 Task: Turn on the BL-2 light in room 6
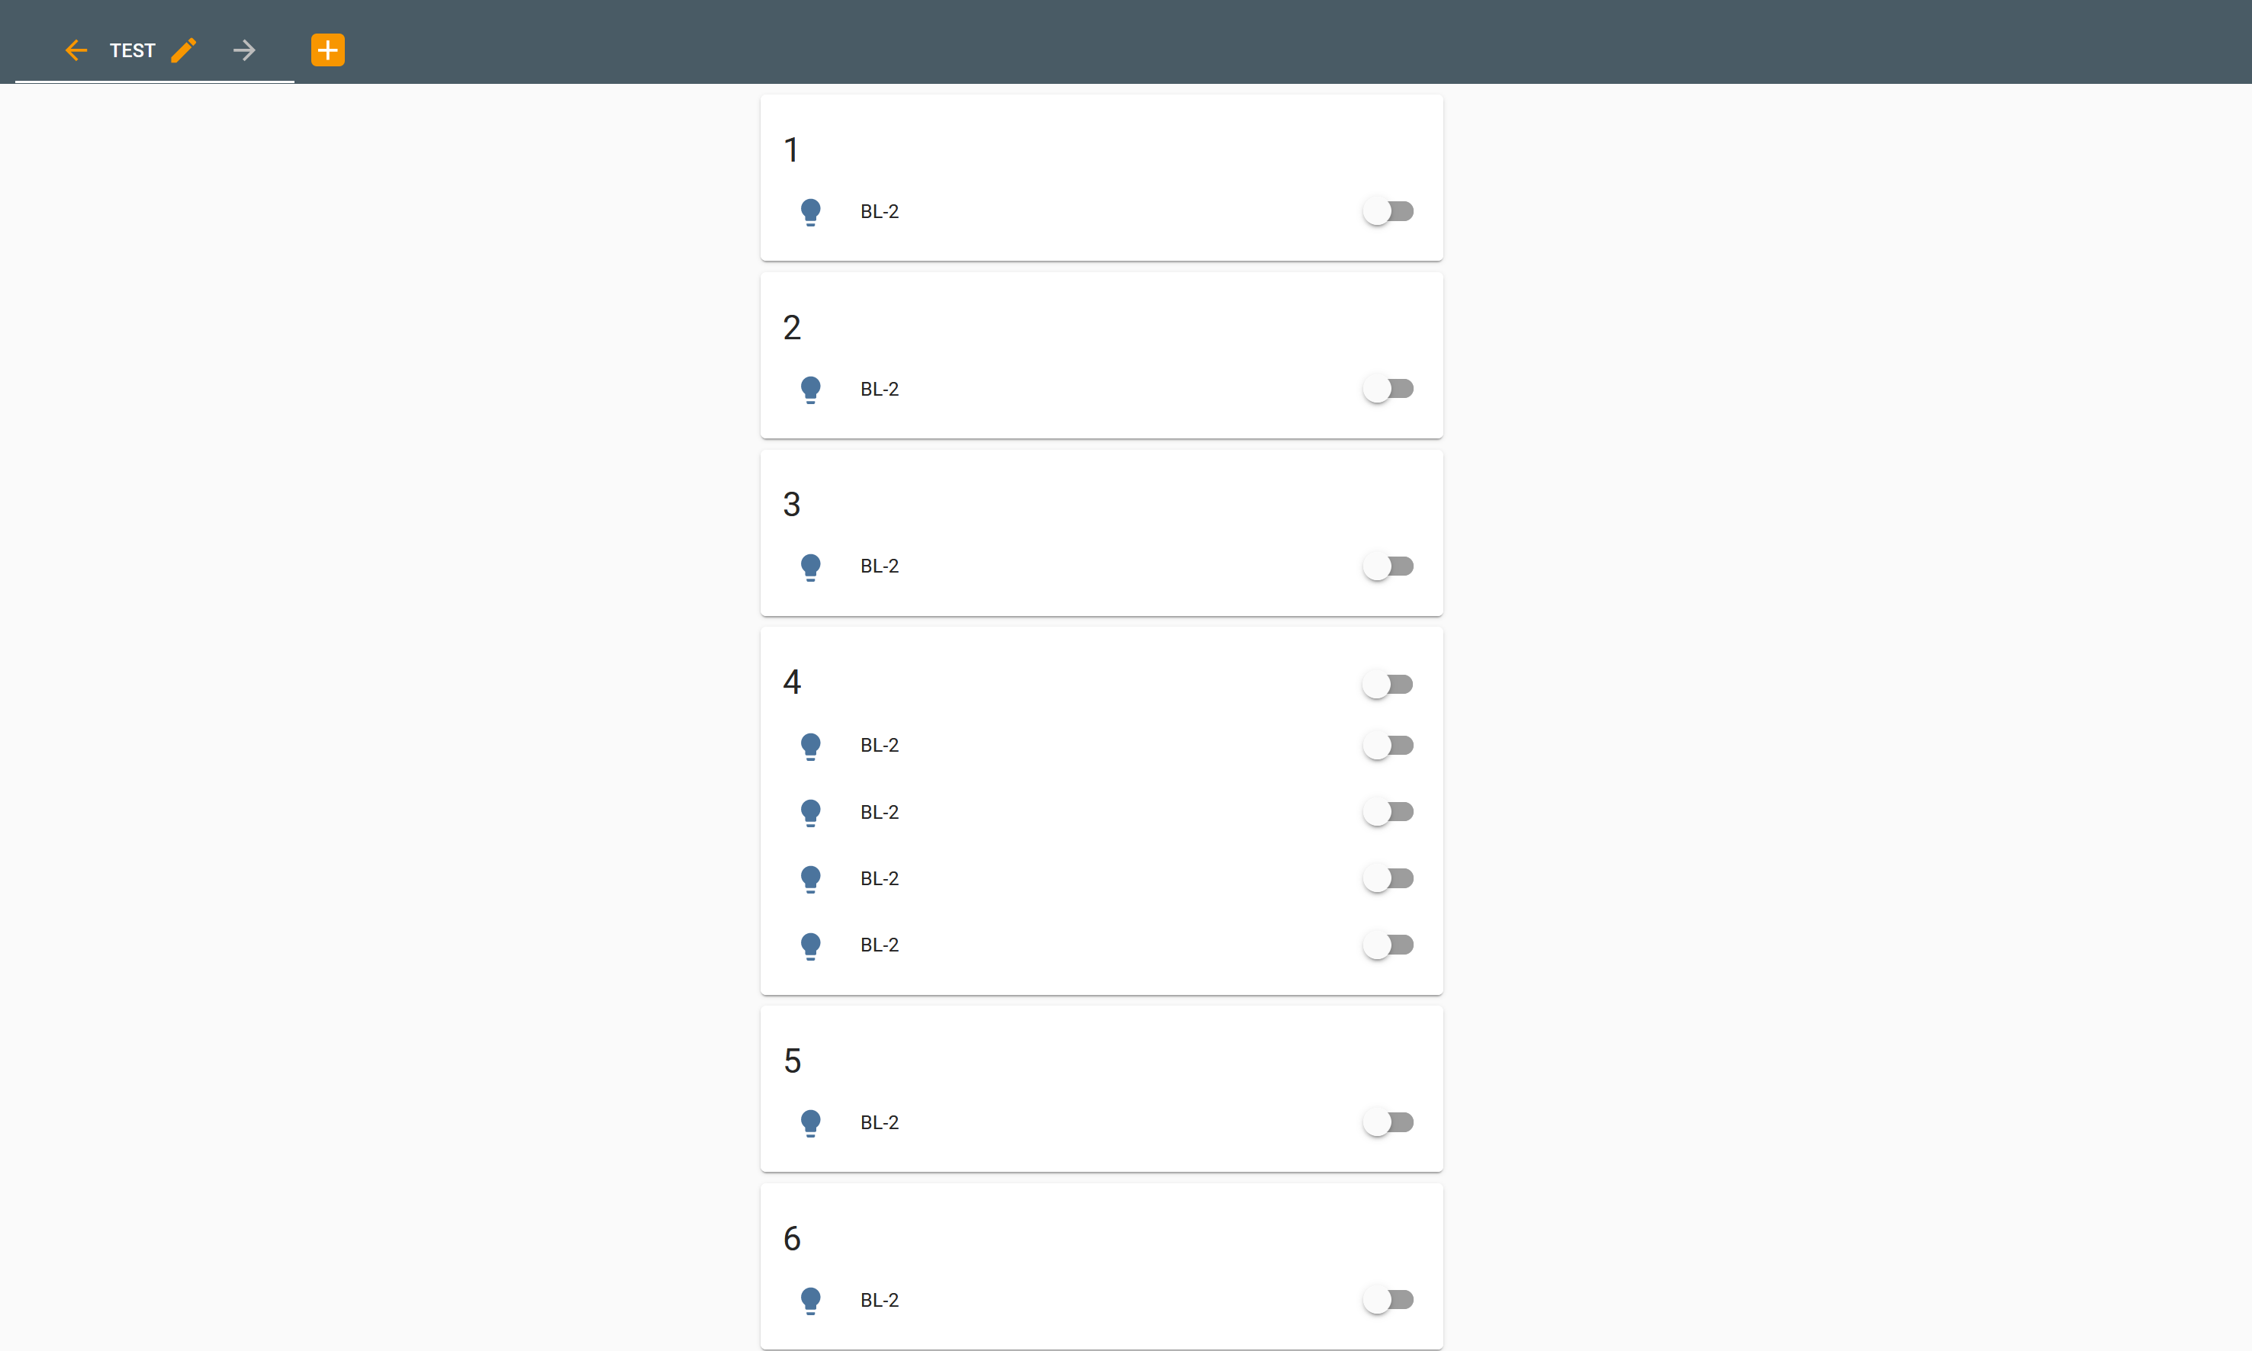click(1388, 1300)
